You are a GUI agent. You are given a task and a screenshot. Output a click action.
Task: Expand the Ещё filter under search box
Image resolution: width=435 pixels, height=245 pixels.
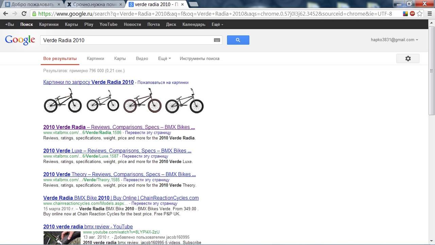pos(164,59)
